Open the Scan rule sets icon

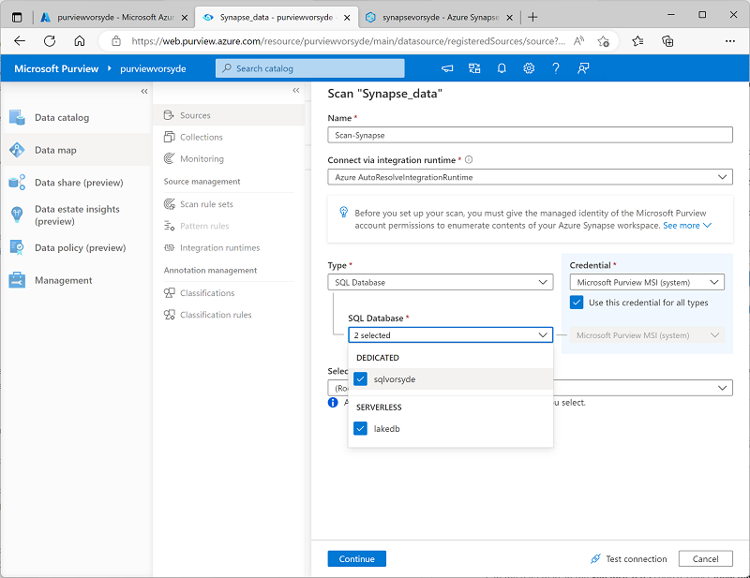click(169, 204)
